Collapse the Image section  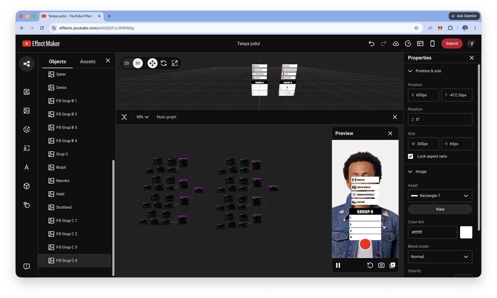click(410, 172)
